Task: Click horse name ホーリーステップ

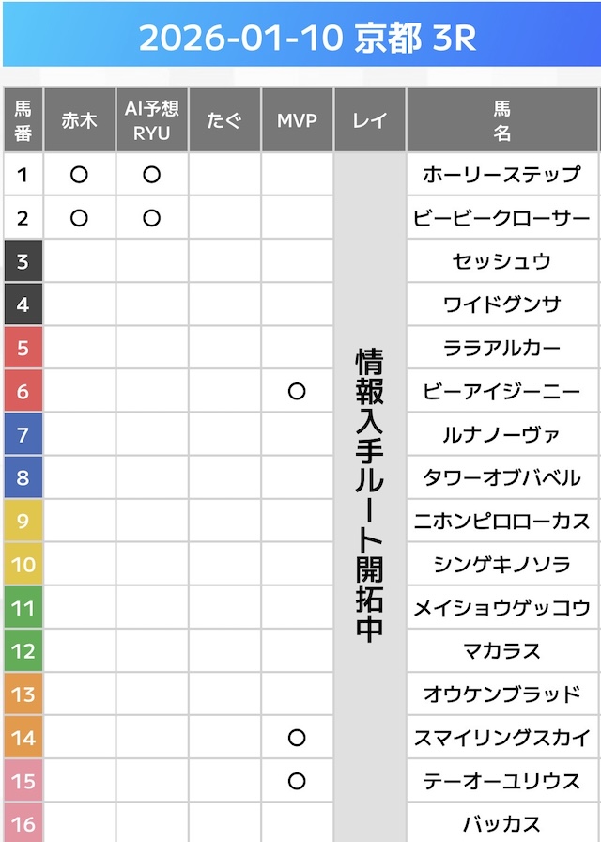Action: [501, 175]
